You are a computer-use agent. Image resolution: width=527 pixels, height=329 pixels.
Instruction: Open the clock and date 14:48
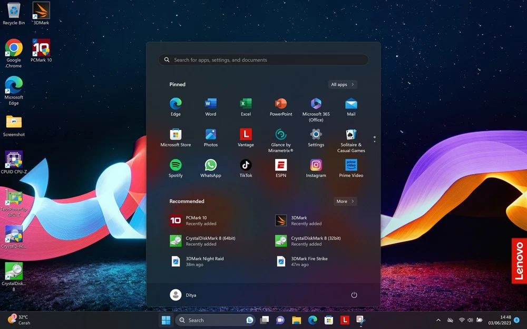500,320
